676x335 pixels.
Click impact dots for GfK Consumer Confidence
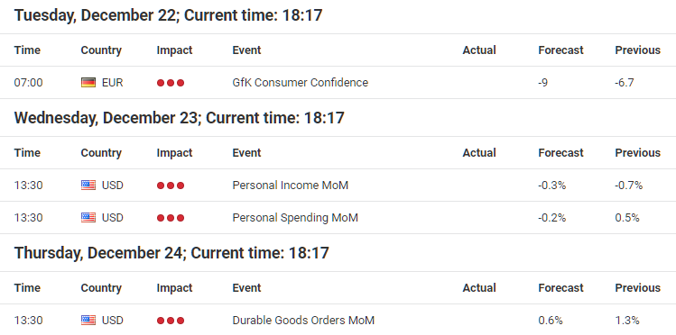pyautogui.click(x=171, y=83)
